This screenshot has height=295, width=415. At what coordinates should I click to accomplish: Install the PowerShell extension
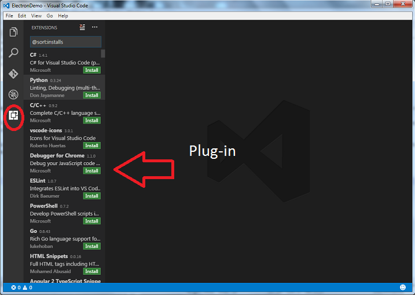(92, 221)
